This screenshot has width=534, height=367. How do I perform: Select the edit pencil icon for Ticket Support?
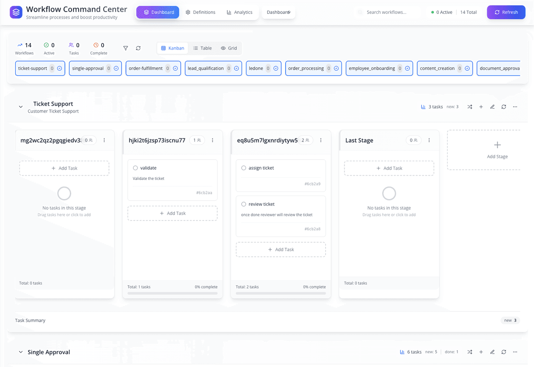[x=492, y=106]
